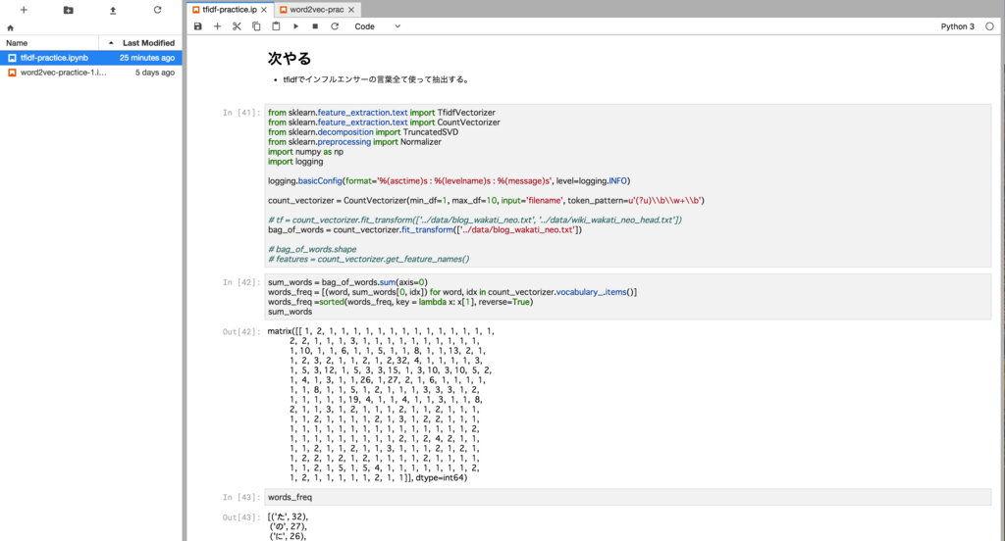Select tfidf-practice.ipynb in file browser

point(91,58)
